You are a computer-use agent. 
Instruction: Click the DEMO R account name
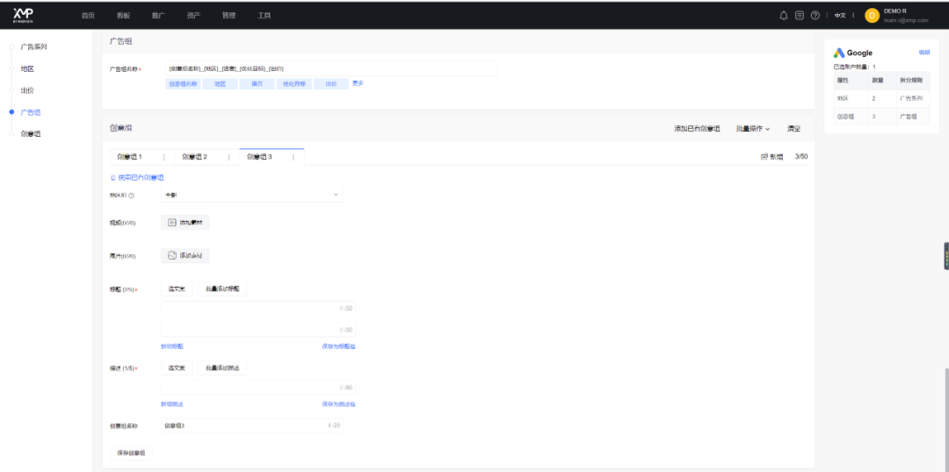tap(895, 11)
